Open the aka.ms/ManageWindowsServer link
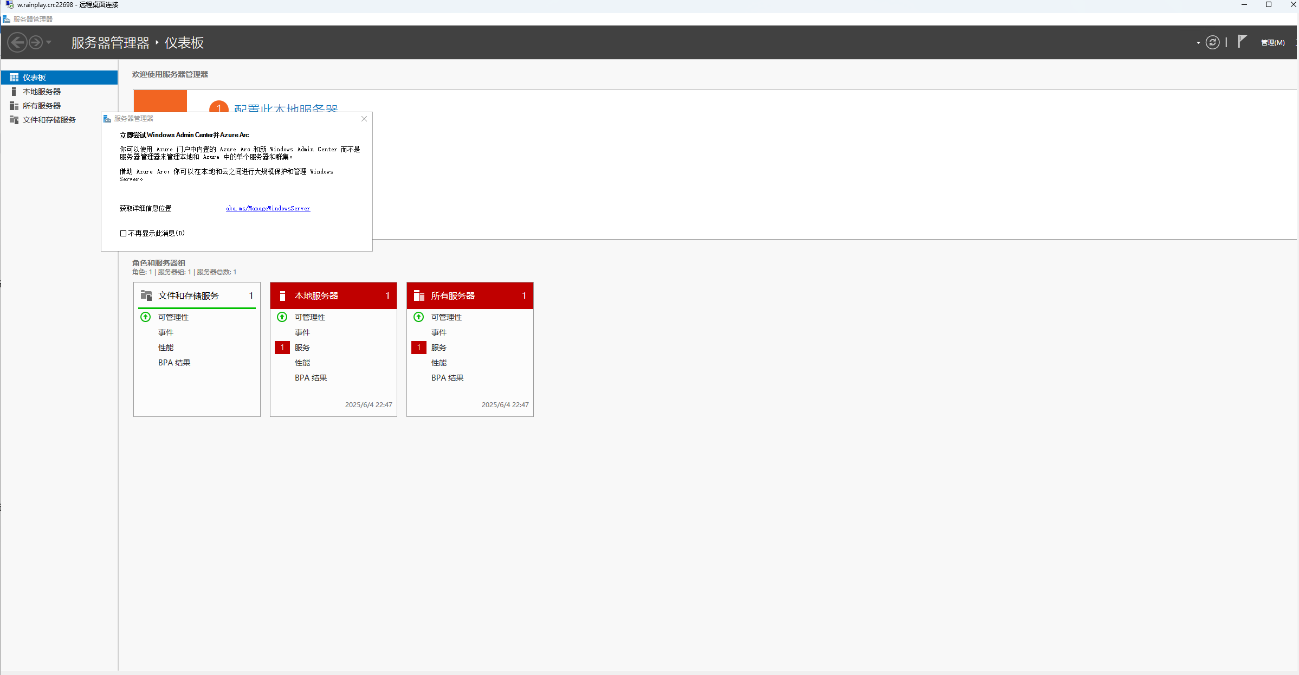The width and height of the screenshot is (1299, 675). point(268,208)
